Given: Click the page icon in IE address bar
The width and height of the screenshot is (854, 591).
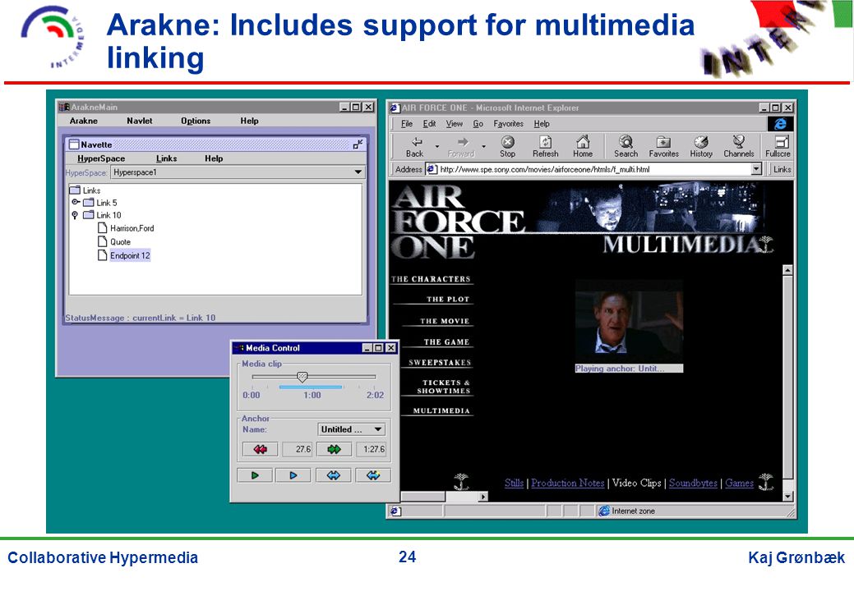Looking at the screenshot, I should click(431, 169).
